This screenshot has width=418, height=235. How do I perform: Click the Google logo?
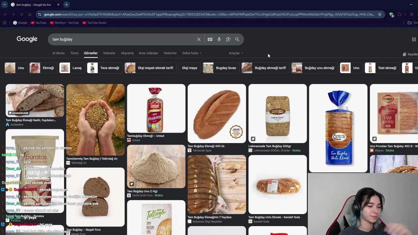point(27,39)
